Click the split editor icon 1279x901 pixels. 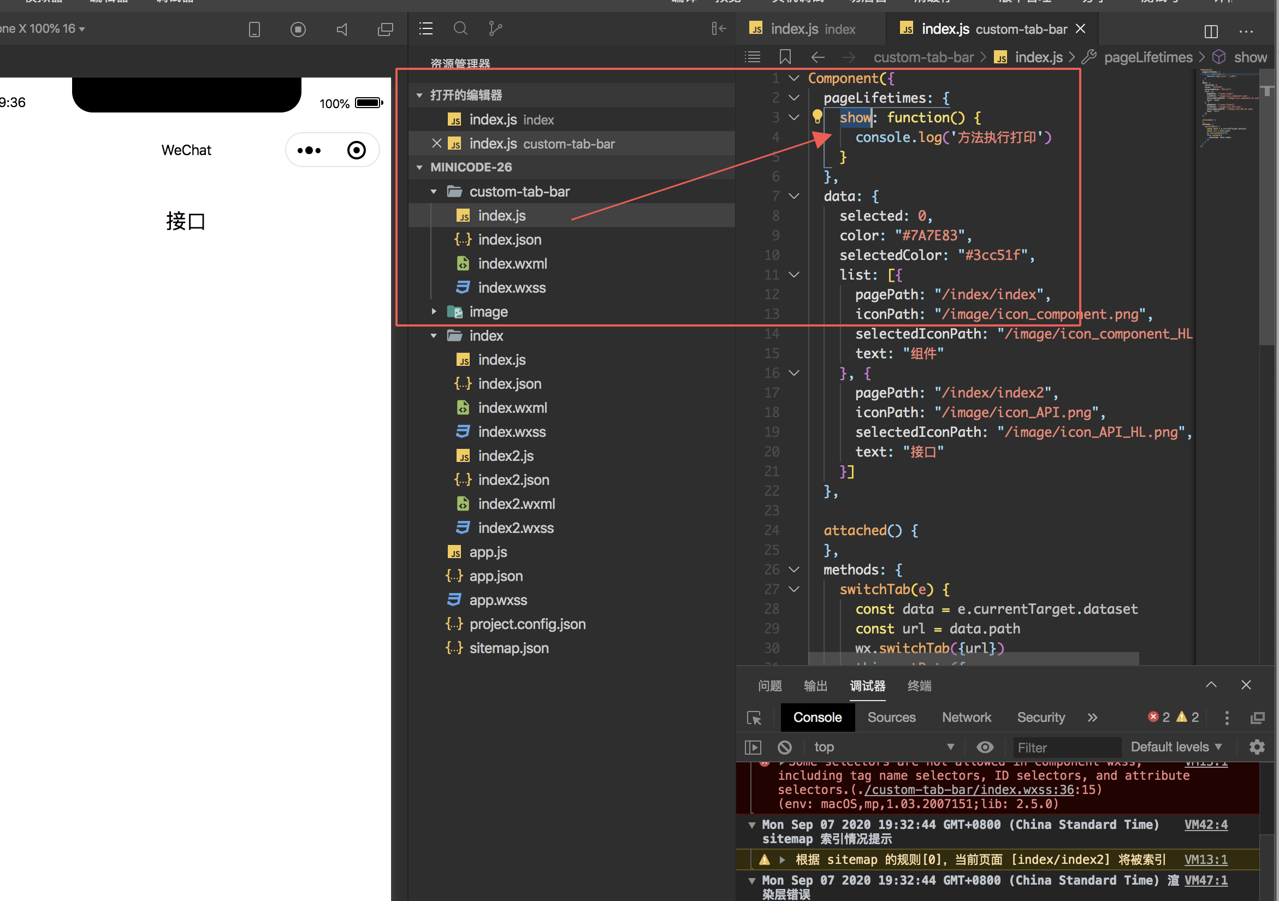coord(1211,31)
